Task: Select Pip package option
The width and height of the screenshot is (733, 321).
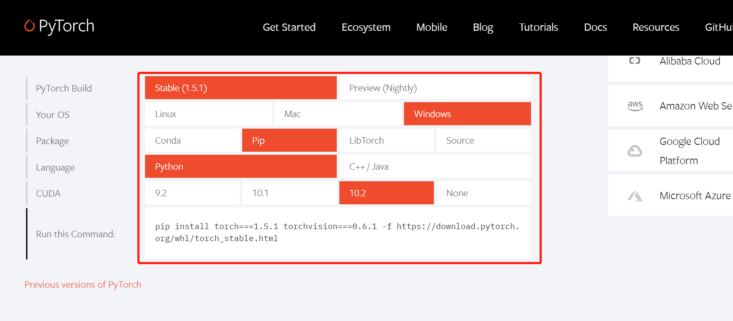Action: click(x=289, y=140)
